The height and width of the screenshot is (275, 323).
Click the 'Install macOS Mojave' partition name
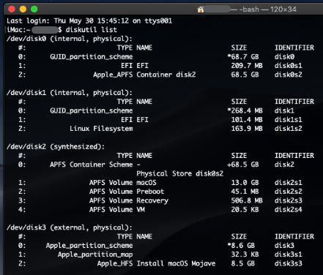pyautogui.click(x=176, y=263)
